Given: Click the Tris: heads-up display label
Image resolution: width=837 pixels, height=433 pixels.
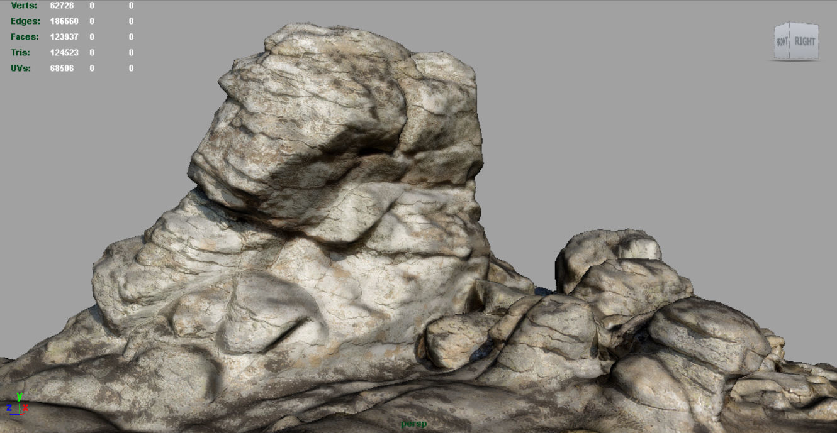Looking at the screenshot, I should click(x=21, y=53).
